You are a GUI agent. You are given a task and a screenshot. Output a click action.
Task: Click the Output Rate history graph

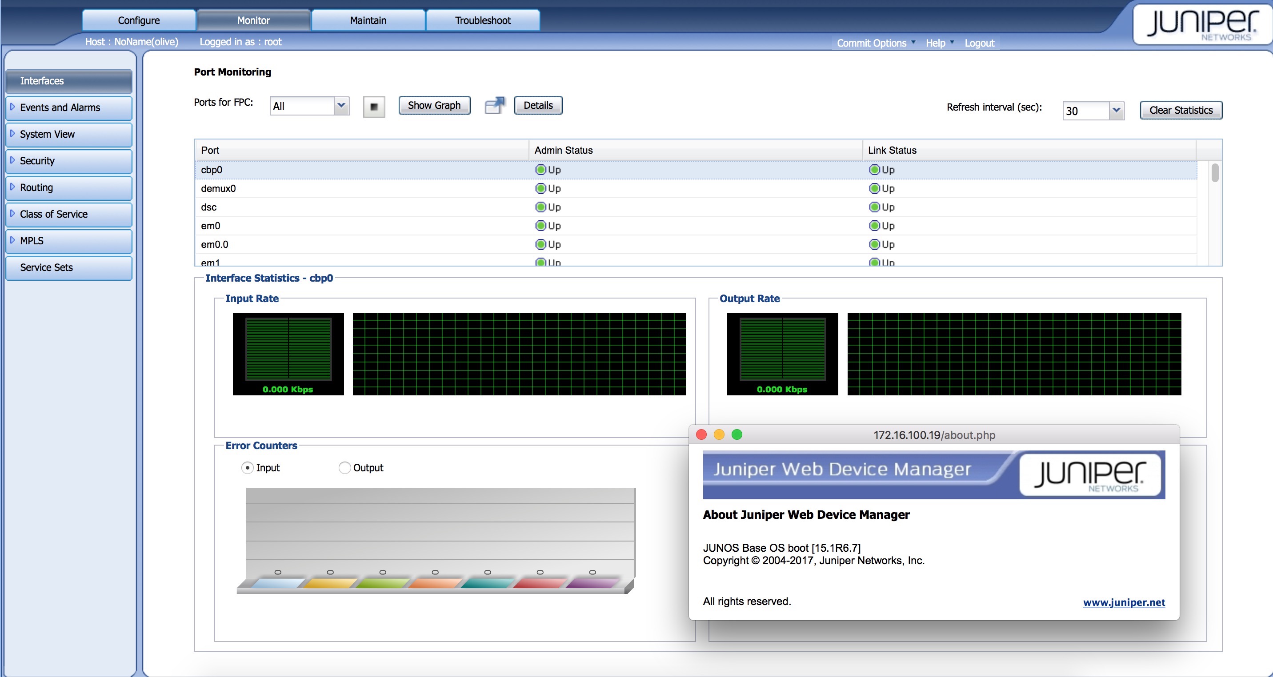tap(1014, 354)
